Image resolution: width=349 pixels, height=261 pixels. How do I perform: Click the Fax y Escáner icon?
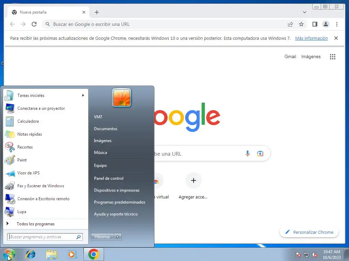tap(10, 186)
